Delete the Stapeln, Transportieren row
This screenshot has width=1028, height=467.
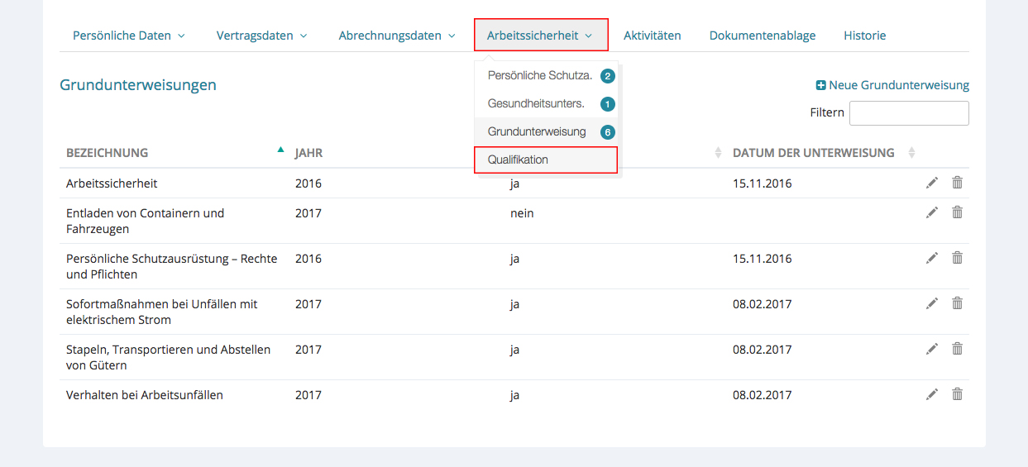pos(957,349)
